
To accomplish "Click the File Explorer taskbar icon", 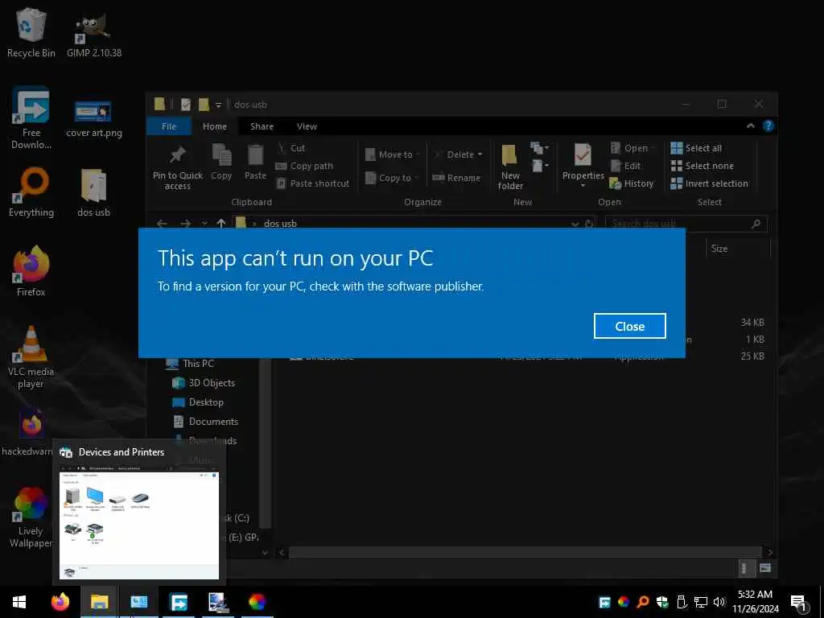I will point(99,602).
